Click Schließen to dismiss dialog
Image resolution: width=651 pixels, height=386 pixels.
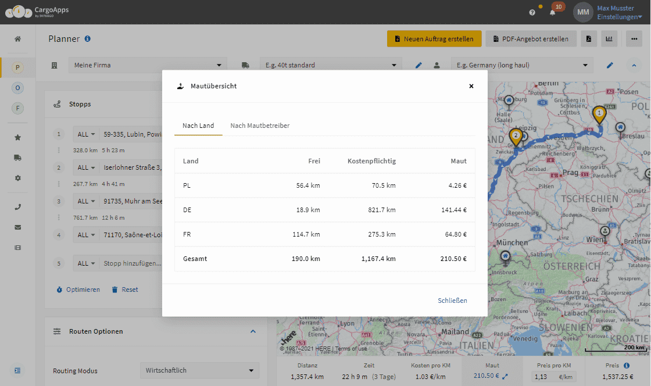pos(452,301)
